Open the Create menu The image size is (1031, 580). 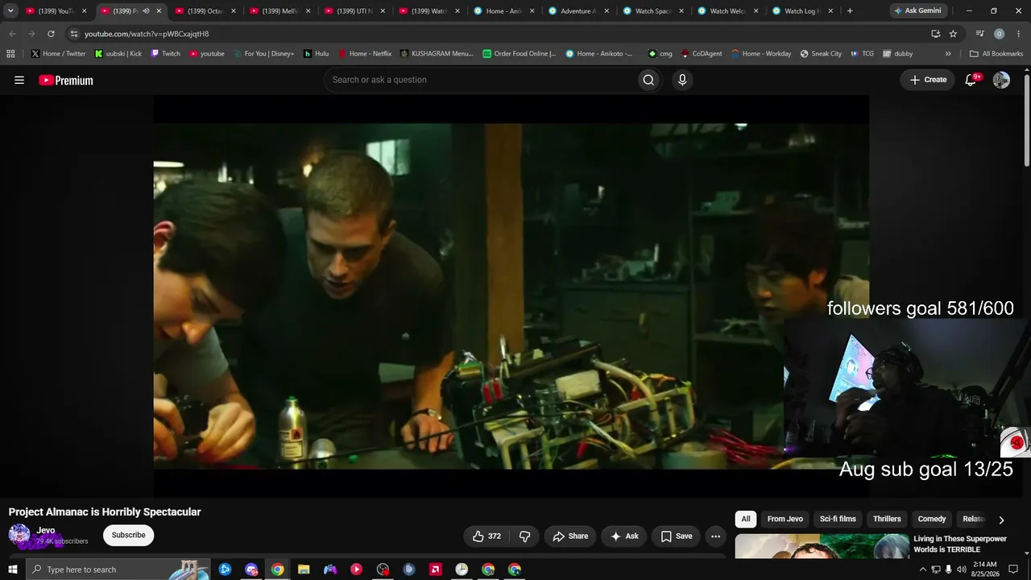pos(928,80)
